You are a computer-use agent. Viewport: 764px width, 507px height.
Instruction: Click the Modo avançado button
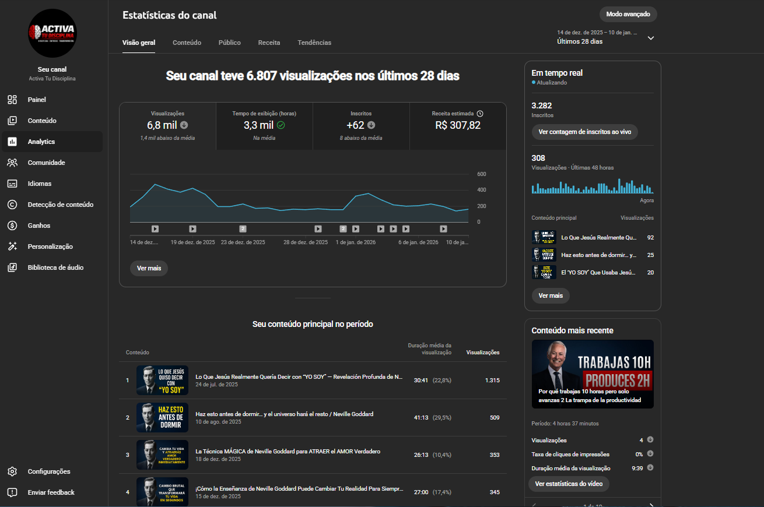point(628,14)
